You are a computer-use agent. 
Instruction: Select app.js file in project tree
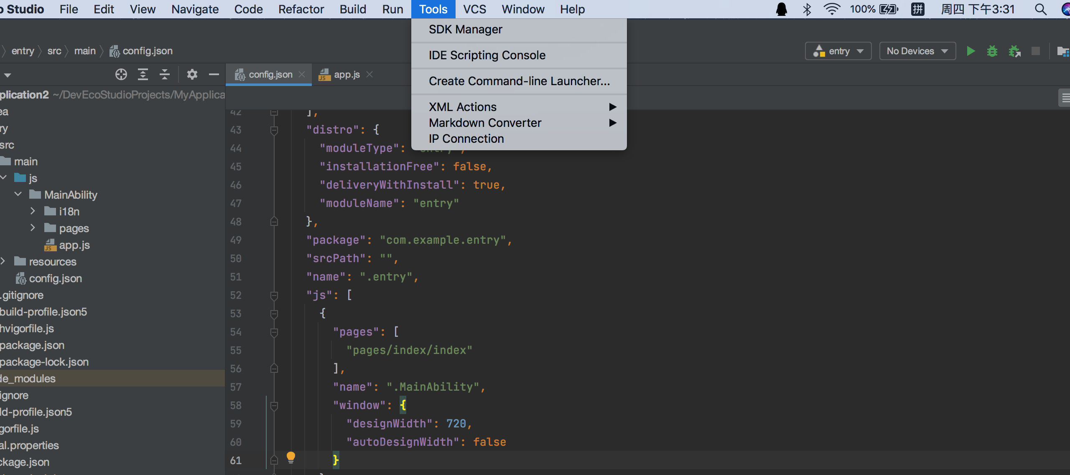(x=67, y=245)
